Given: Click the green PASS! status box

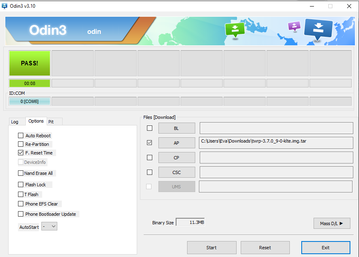Looking at the screenshot, I should coord(29,63).
